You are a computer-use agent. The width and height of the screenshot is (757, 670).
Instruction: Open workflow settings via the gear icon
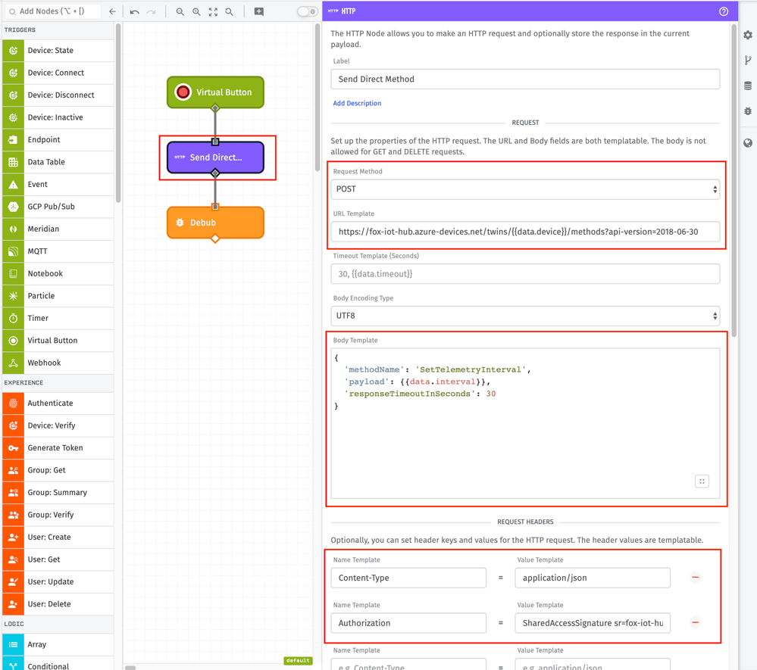(x=747, y=34)
